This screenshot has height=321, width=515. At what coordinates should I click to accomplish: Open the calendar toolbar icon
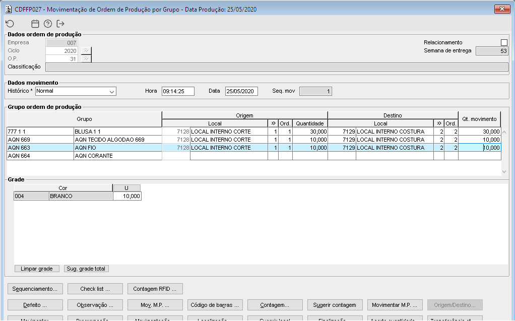(x=35, y=24)
